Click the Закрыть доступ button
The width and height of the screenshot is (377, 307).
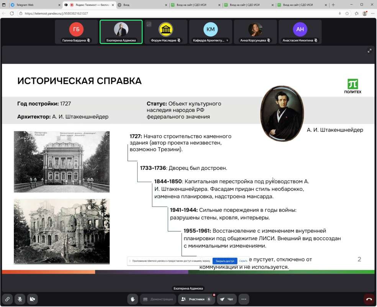click(225, 261)
